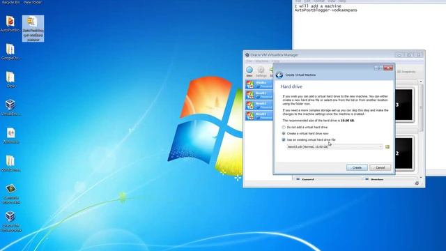Click the folder icon to browse hard drive files
The height and width of the screenshot is (251, 446).
coord(387,147)
